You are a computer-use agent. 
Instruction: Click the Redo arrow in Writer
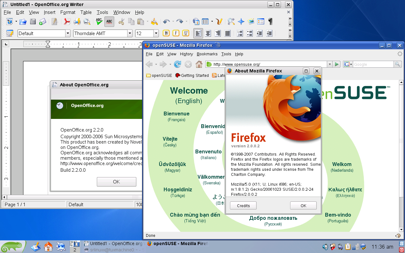[x=179, y=22]
